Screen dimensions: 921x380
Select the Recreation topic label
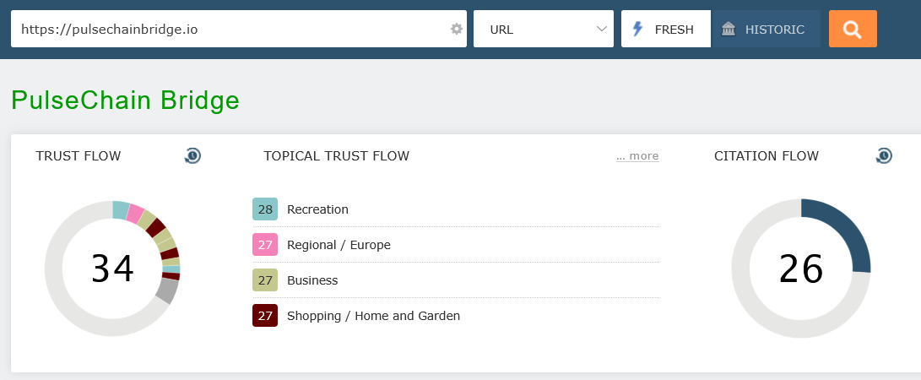pyautogui.click(x=317, y=209)
